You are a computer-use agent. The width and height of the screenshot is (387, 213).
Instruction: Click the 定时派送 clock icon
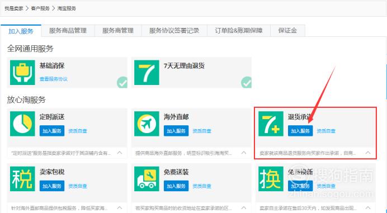pos(22,124)
